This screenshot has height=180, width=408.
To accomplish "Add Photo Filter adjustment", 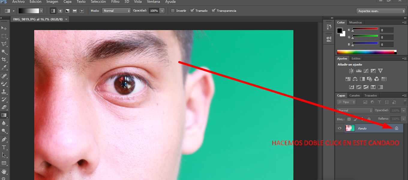I will tap(370, 79).
